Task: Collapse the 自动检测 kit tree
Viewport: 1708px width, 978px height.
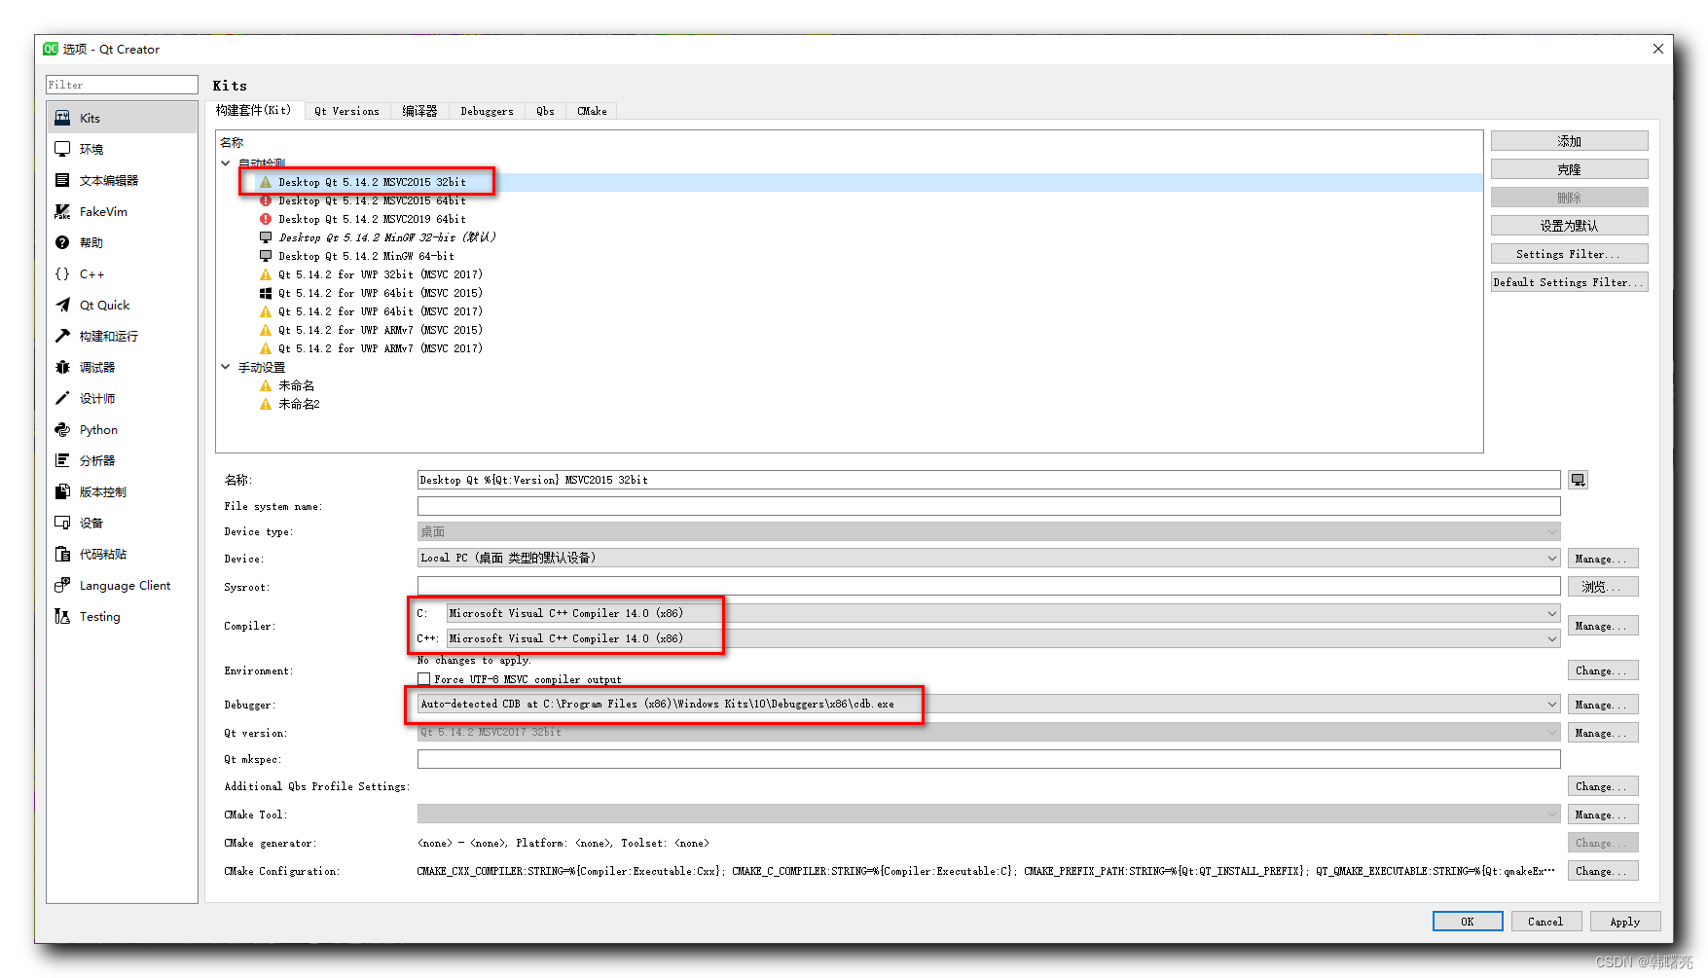Action: 225,163
